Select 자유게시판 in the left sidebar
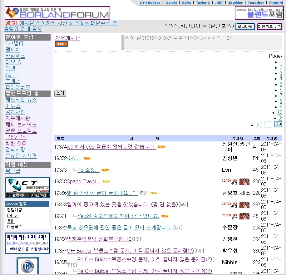This screenshot has width=286, height=275. (x=18, y=118)
